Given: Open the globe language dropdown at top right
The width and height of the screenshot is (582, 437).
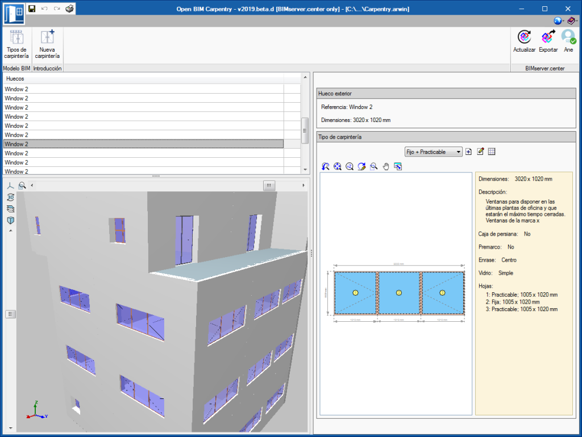Looking at the screenshot, I should point(559,20).
